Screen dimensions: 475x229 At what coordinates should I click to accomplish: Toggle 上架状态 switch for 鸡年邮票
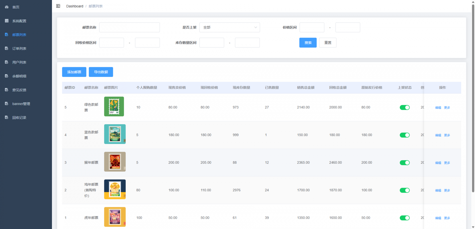[x=405, y=190]
